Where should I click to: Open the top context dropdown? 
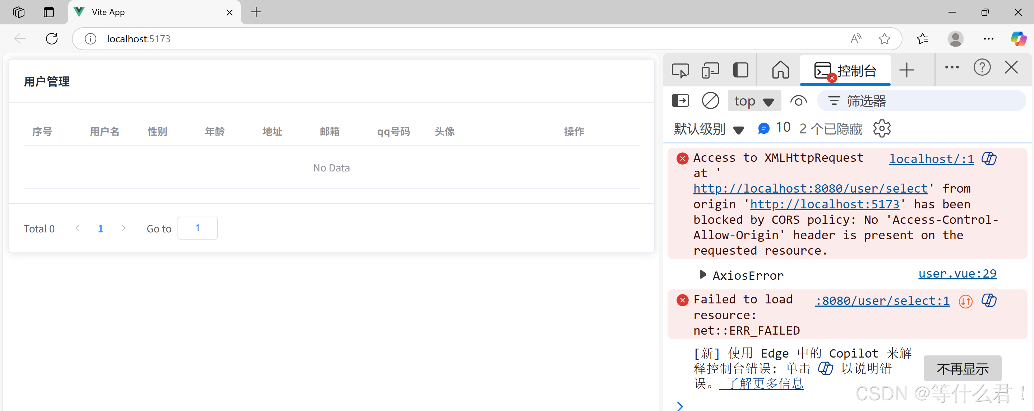(x=753, y=101)
